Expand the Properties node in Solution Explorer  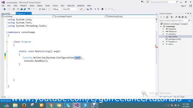point(163,29)
